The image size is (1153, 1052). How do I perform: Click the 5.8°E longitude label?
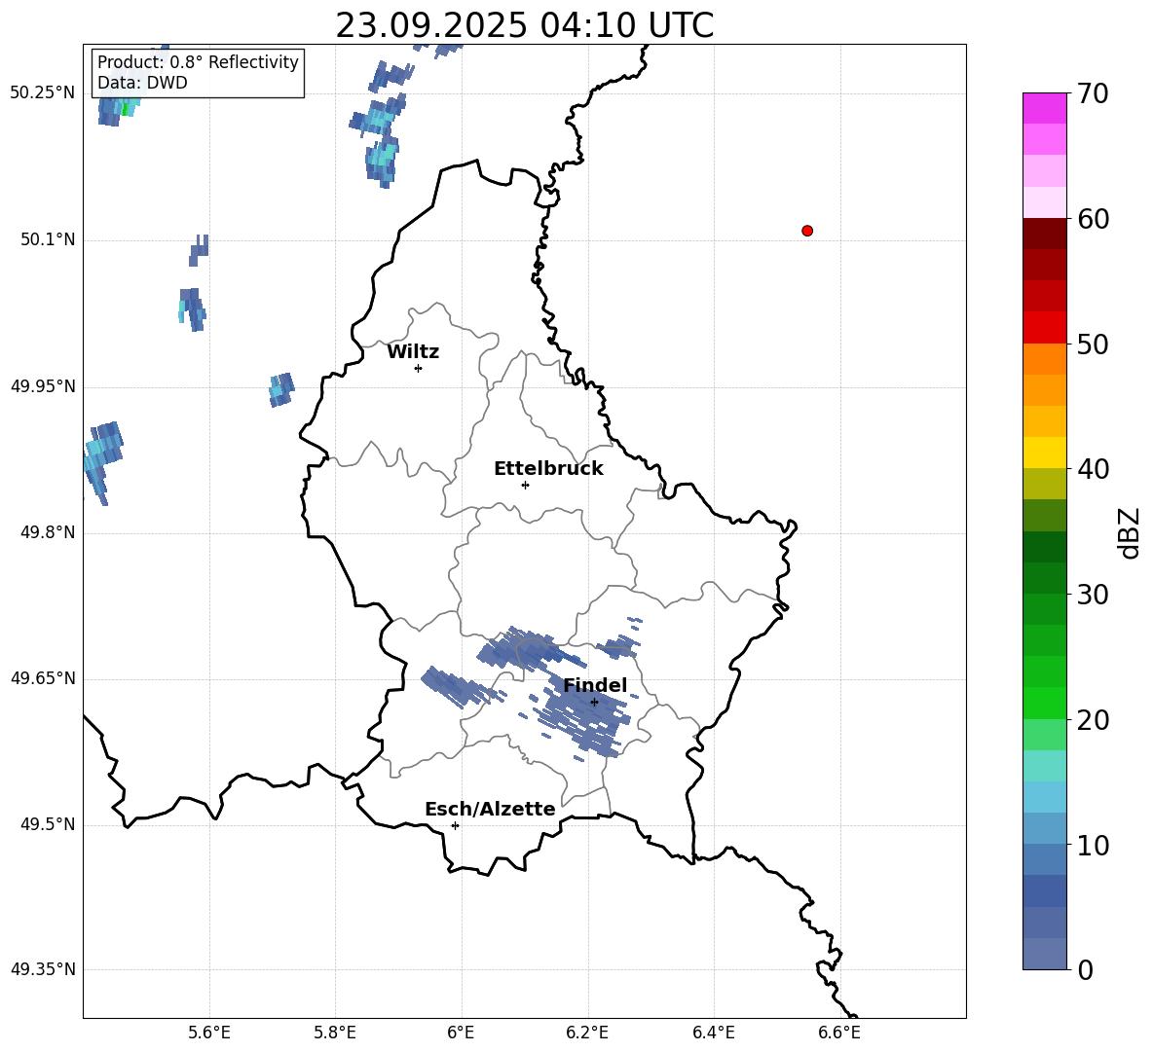(x=335, y=1033)
